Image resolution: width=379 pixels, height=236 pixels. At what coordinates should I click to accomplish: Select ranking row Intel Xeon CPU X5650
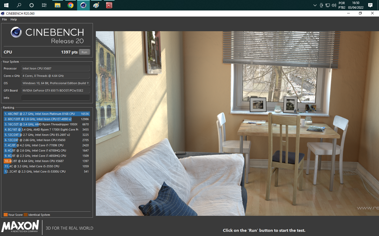[x=47, y=140]
